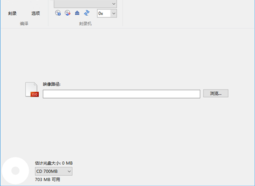
Task: Click the arrow of the 0x speed combo box
Action: tap(113, 14)
